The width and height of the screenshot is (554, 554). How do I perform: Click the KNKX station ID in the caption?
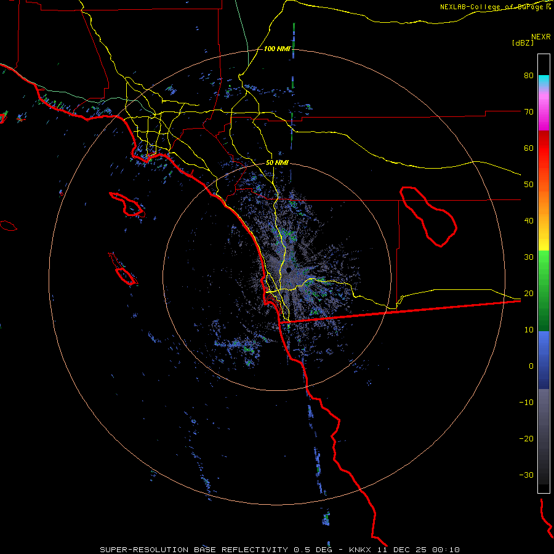coord(359,550)
